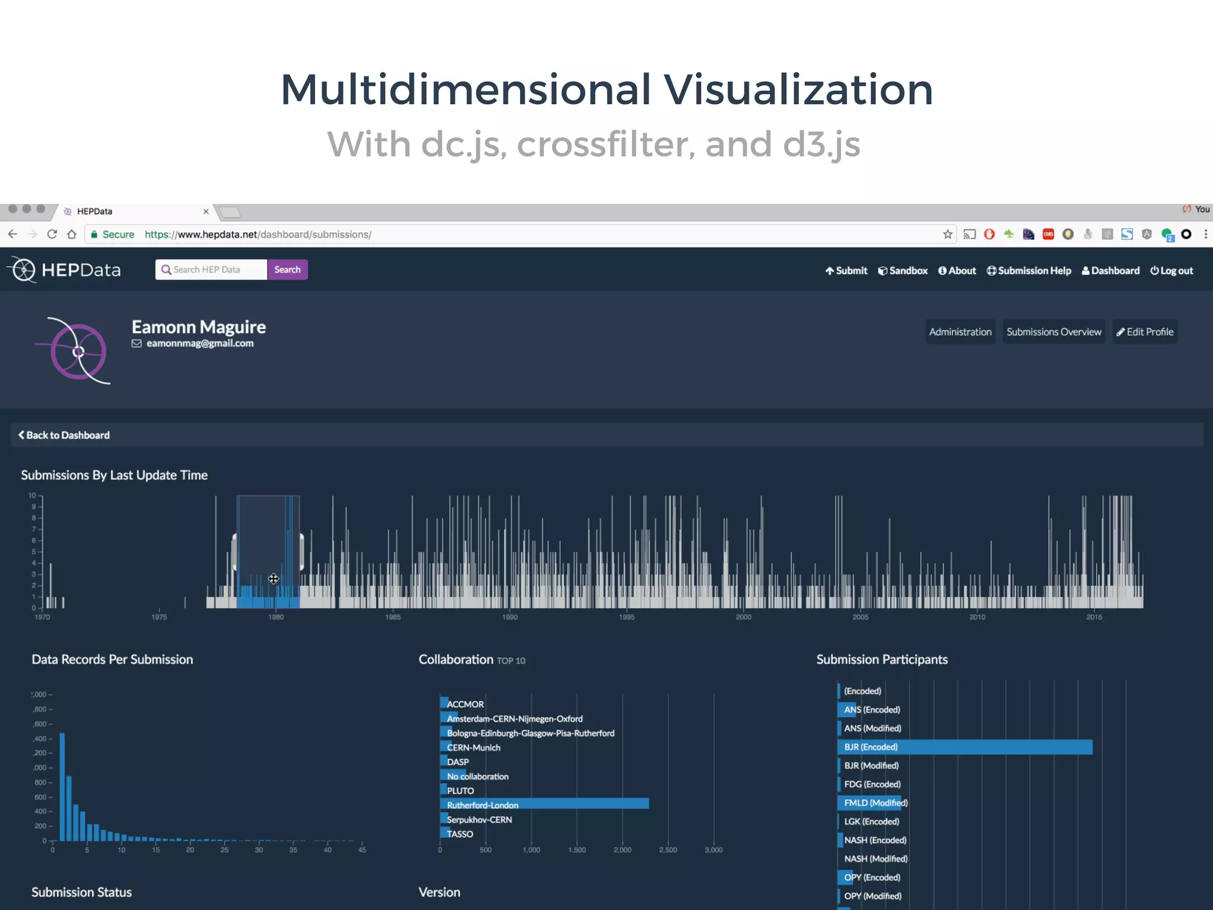Click the HEPData logo
Screen dimensions: 1213x910
point(64,270)
